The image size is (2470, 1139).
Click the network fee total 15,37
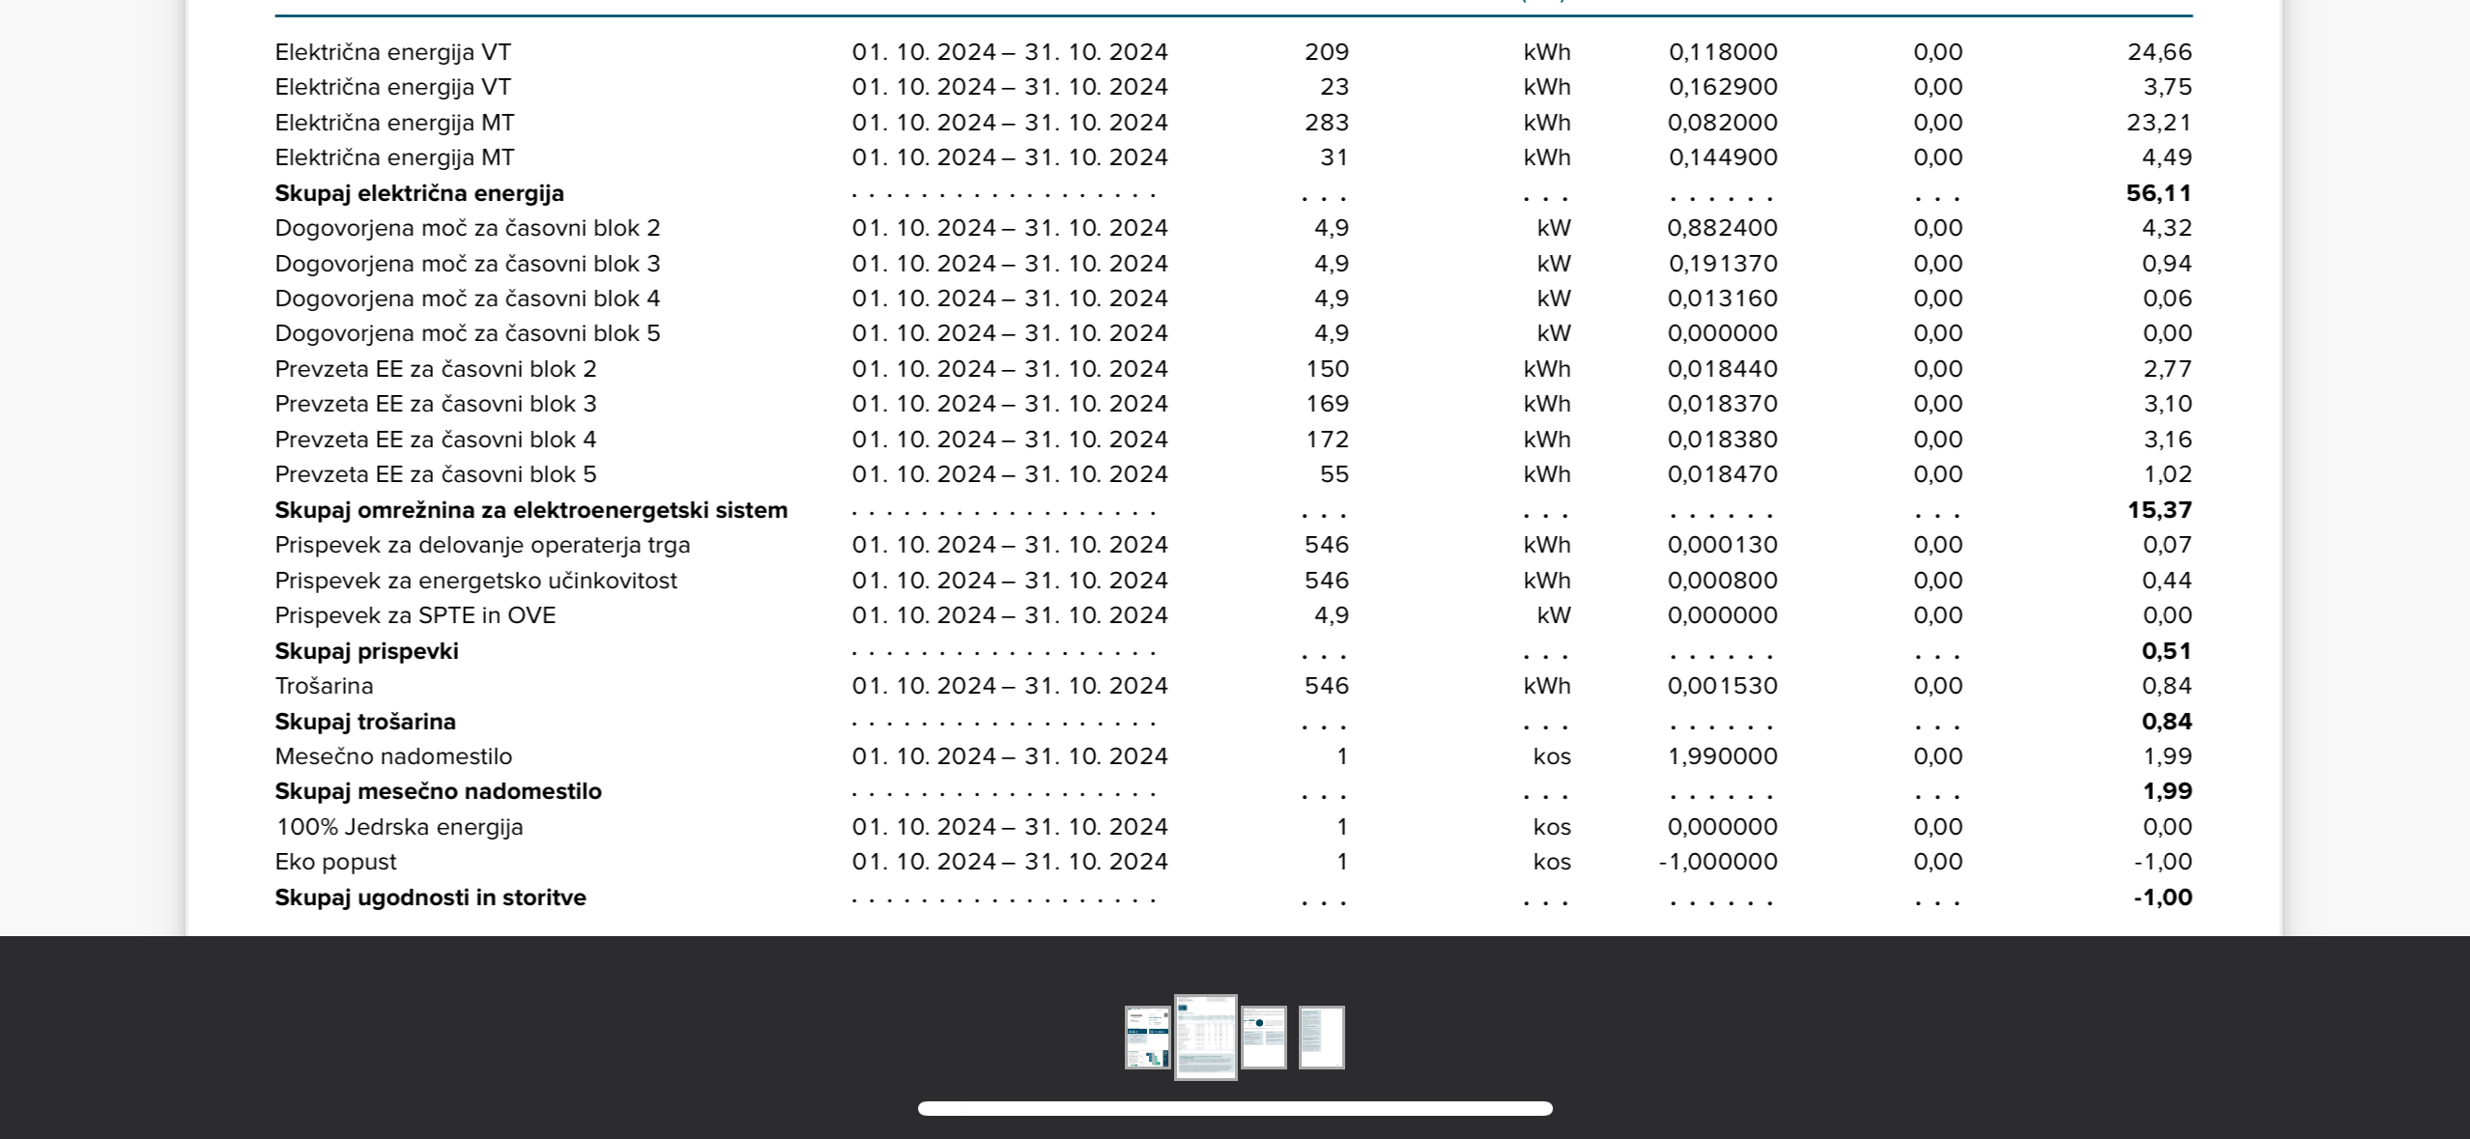2160,510
